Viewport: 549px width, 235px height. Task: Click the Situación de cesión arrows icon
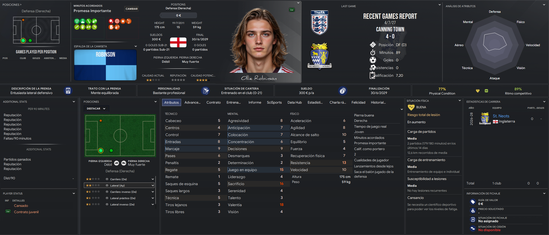coord(473,228)
